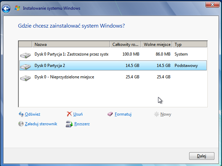Click heading Gdzie chcesz zainstalować system Windows?
This screenshot has height=166, width=222.
tap(71, 26)
